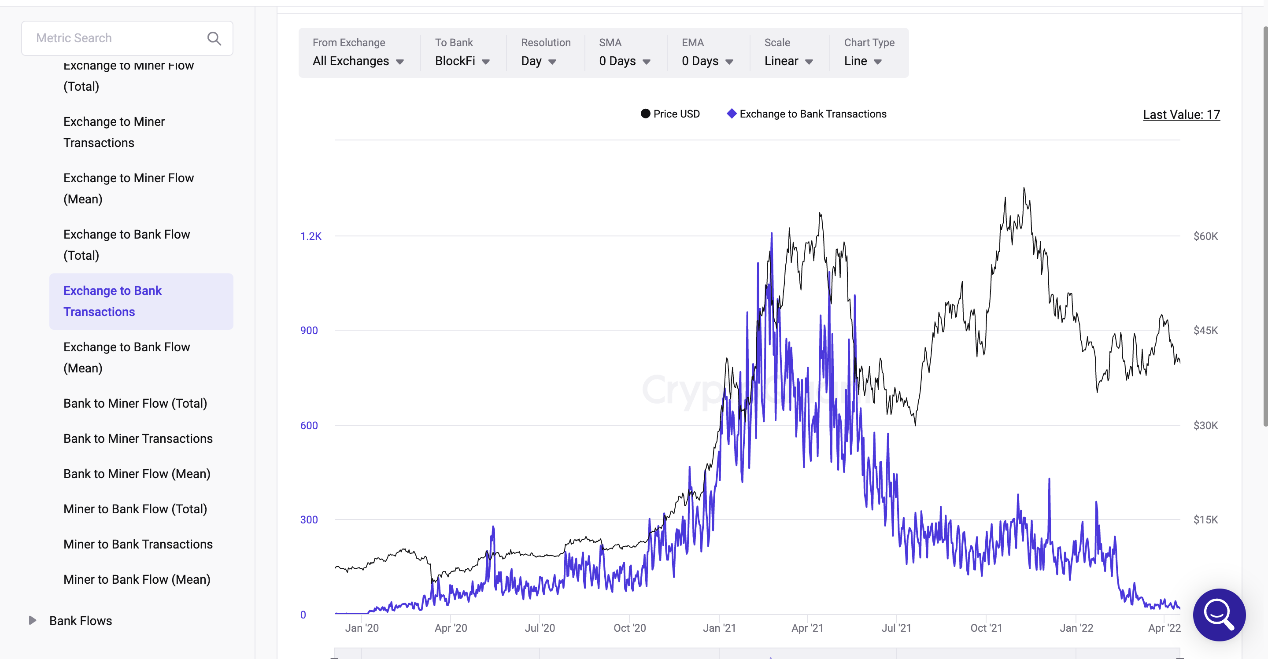Screen dimensions: 1268x659
Task: Click the 1.2K left axis label
Action: click(311, 236)
